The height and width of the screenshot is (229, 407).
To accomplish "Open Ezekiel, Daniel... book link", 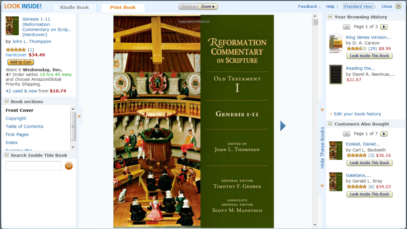I will pyautogui.click(x=362, y=144).
